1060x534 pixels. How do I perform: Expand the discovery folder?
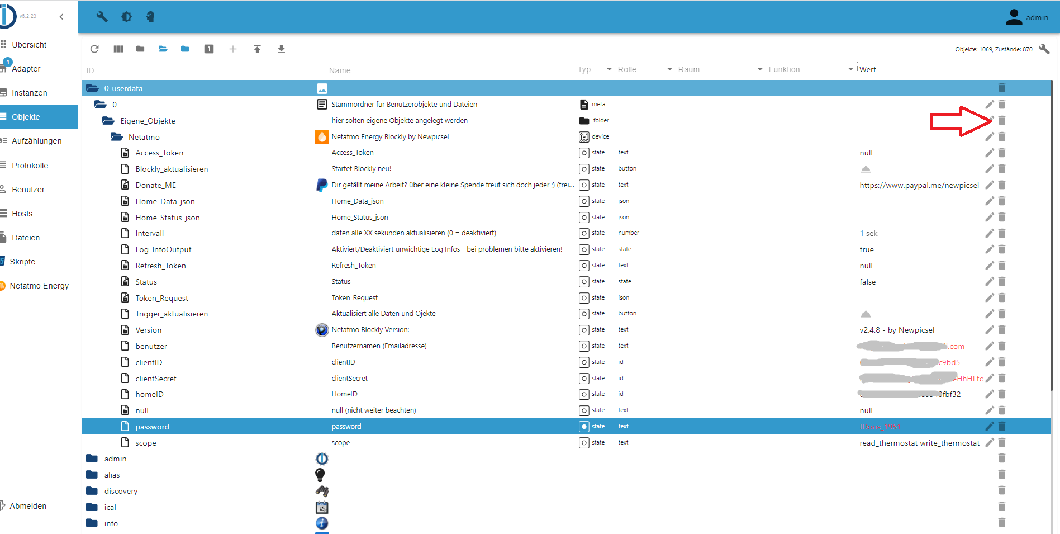point(92,491)
